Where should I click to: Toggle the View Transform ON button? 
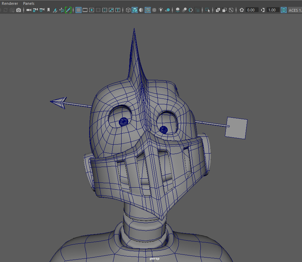284,10
